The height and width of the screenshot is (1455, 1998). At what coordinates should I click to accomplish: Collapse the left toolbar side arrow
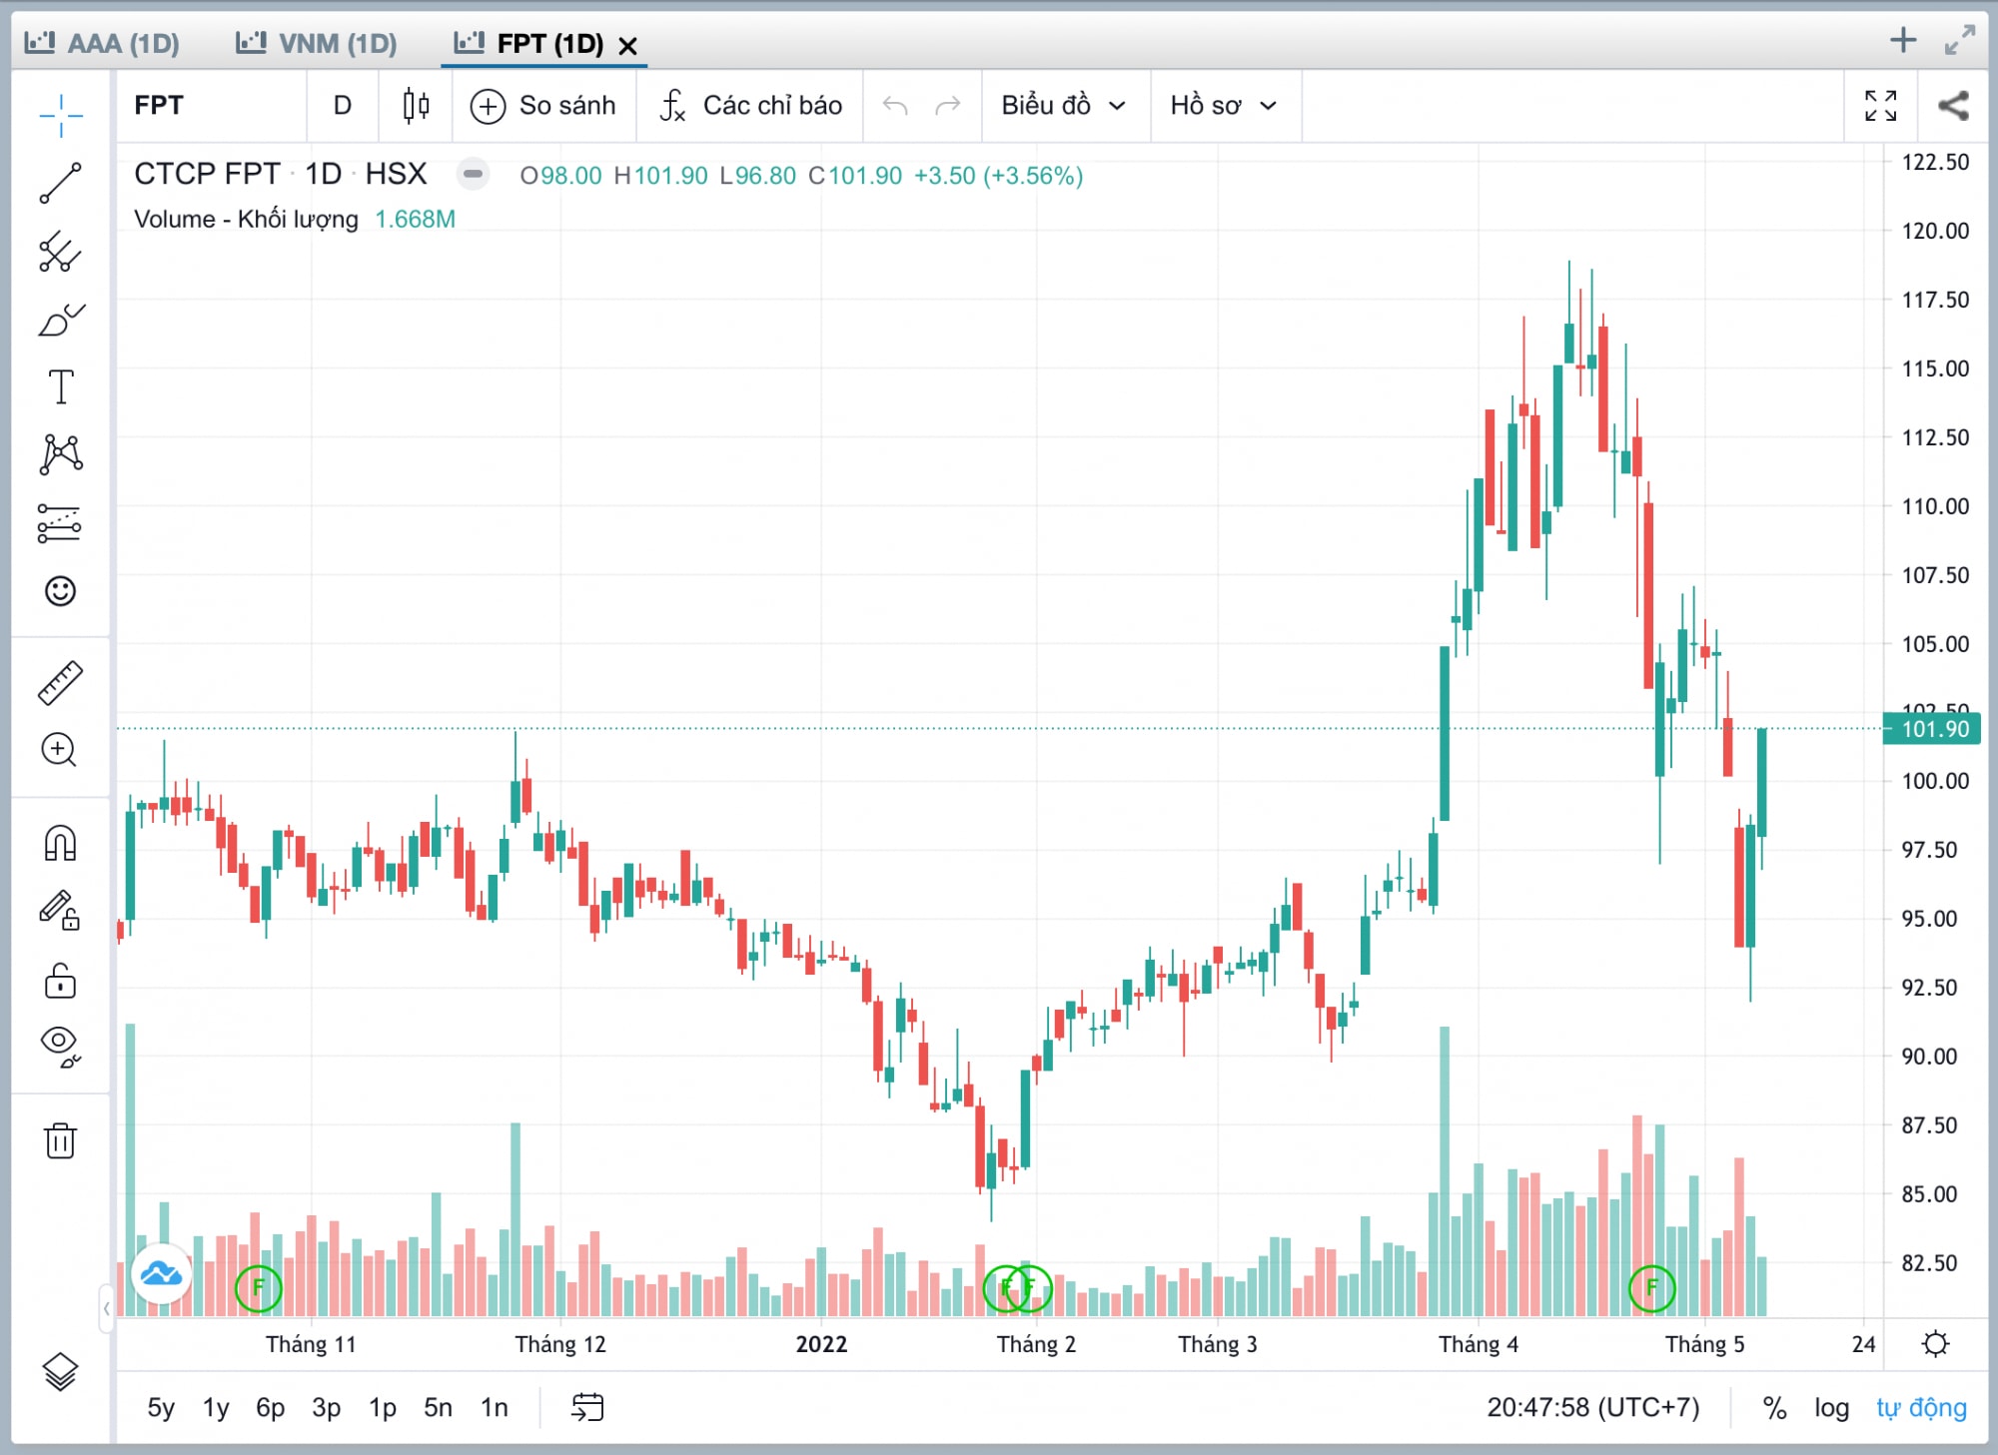pyautogui.click(x=107, y=1307)
